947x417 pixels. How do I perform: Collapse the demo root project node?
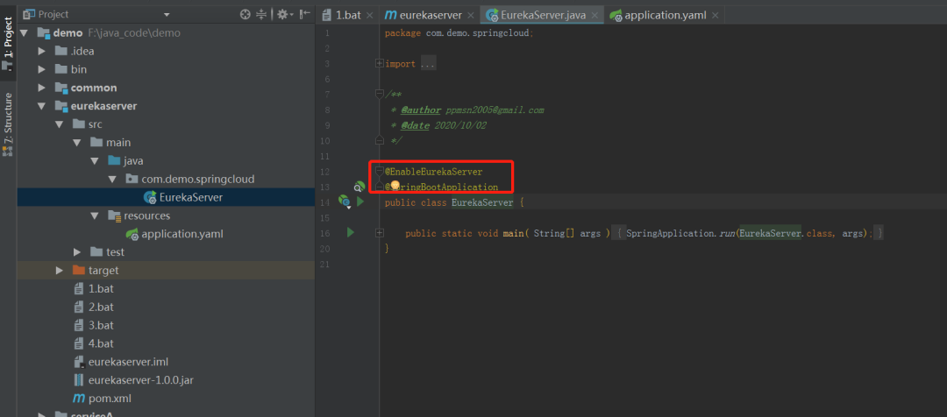coord(25,33)
